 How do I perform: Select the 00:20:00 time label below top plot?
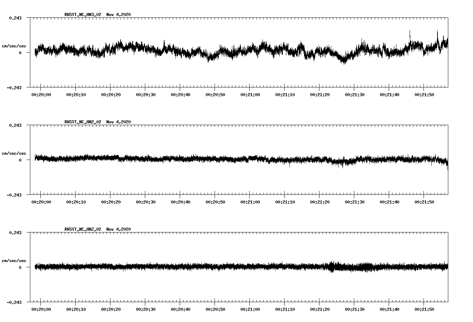(x=41, y=94)
